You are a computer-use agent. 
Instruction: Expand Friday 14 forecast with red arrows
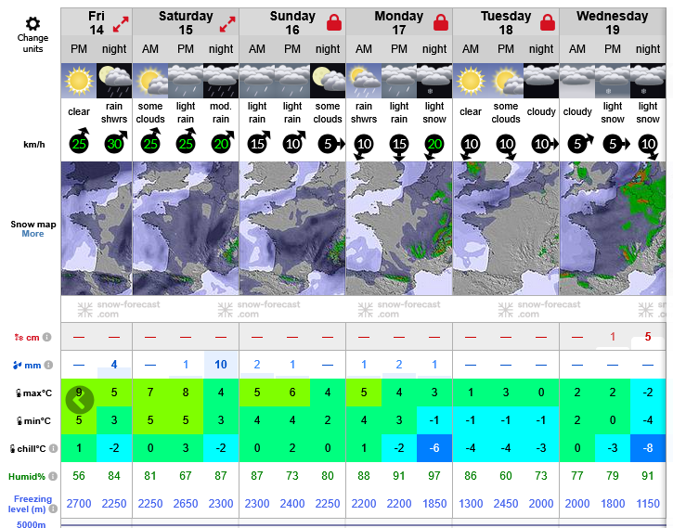[121, 24]
